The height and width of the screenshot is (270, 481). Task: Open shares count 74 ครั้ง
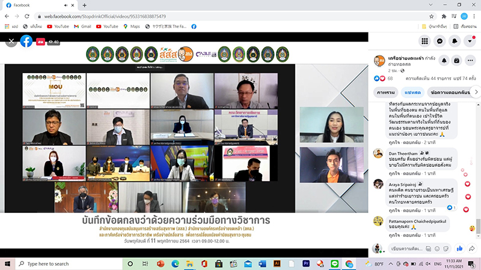pyautogui.click(x=465, y=79)
